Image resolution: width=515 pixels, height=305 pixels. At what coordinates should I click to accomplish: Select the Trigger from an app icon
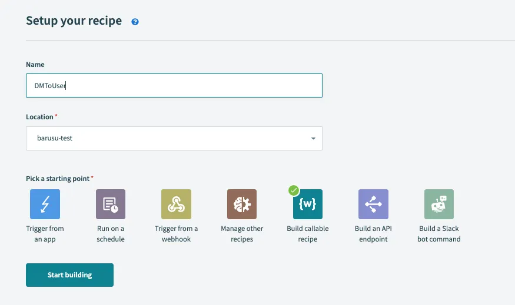click(x=45, y=204)
